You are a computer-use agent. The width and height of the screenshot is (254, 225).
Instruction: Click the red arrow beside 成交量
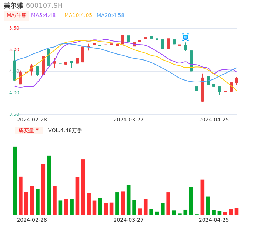pyautogui.click(x=37, y=130)
